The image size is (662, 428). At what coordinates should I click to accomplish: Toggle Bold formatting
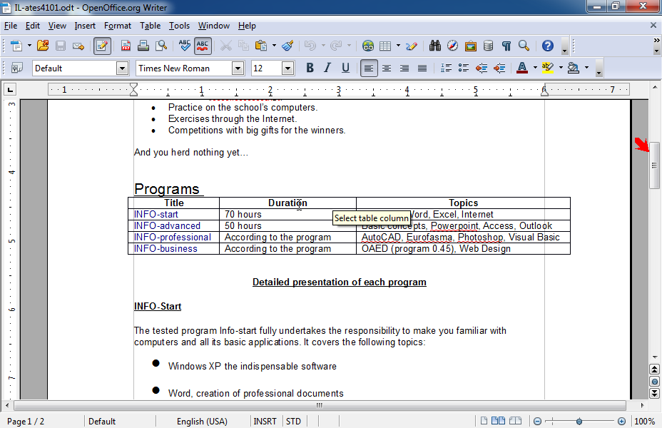pyautogui.click(x=310, y=68)
